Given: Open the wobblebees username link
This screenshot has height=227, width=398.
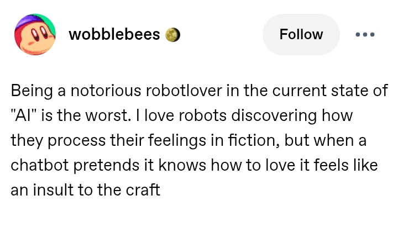Looking at the screenshot, I should pos(114,34).
